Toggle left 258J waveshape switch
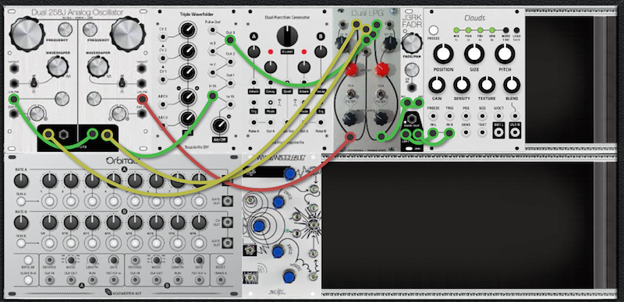The width and height of the screenshot is (624, 302). point(34,83)
